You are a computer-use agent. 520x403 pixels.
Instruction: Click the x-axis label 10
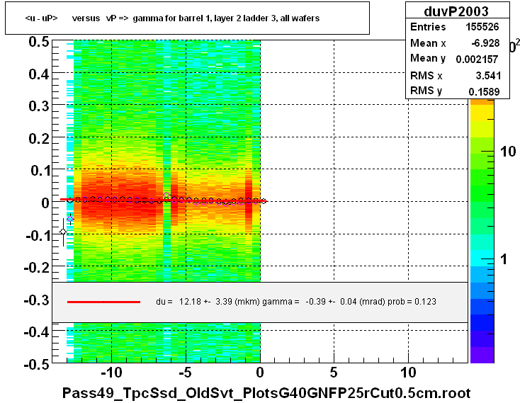coord(408,373)
